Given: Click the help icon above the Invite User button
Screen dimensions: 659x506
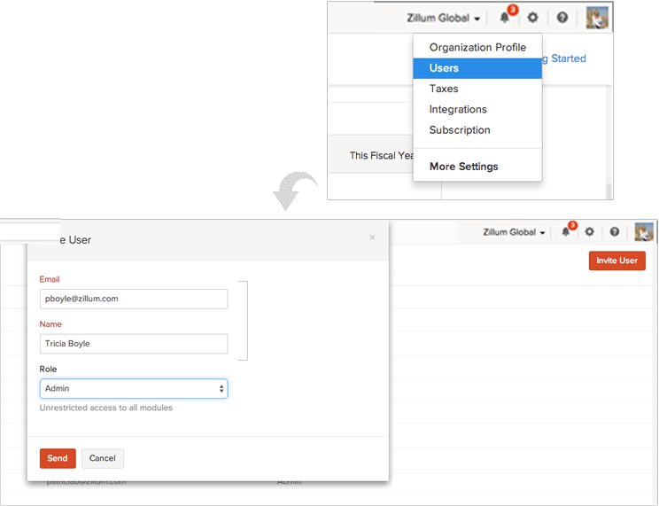Looking at the screenshot, I should pyautogui.click(x=614, y=232).
